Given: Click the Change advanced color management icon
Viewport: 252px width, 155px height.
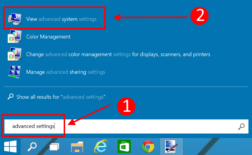Looking at the screenshot, I should point(15,54).
